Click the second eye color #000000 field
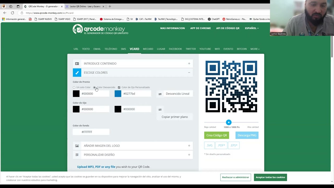This screenshot has width=334, height=188. (136, 109)
